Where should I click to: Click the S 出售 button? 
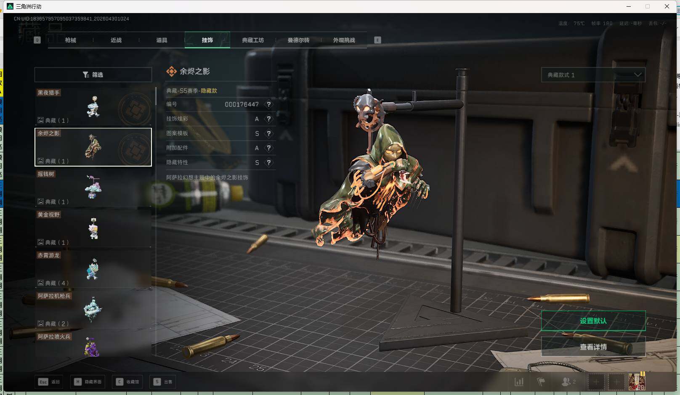tap(163, 382)
